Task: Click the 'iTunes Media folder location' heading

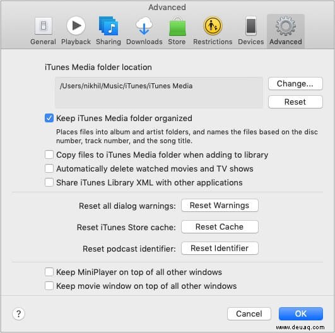Action: pyautogui.click(x=98, y=67)
